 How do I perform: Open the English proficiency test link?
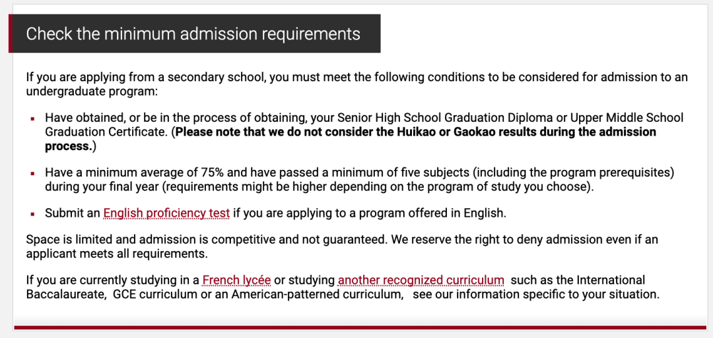pyautogui.click(x=166, y=213)
